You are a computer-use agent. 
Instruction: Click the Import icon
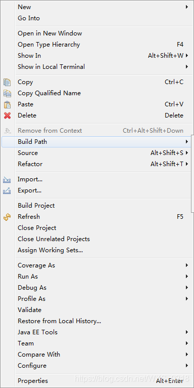coord(7,180)
